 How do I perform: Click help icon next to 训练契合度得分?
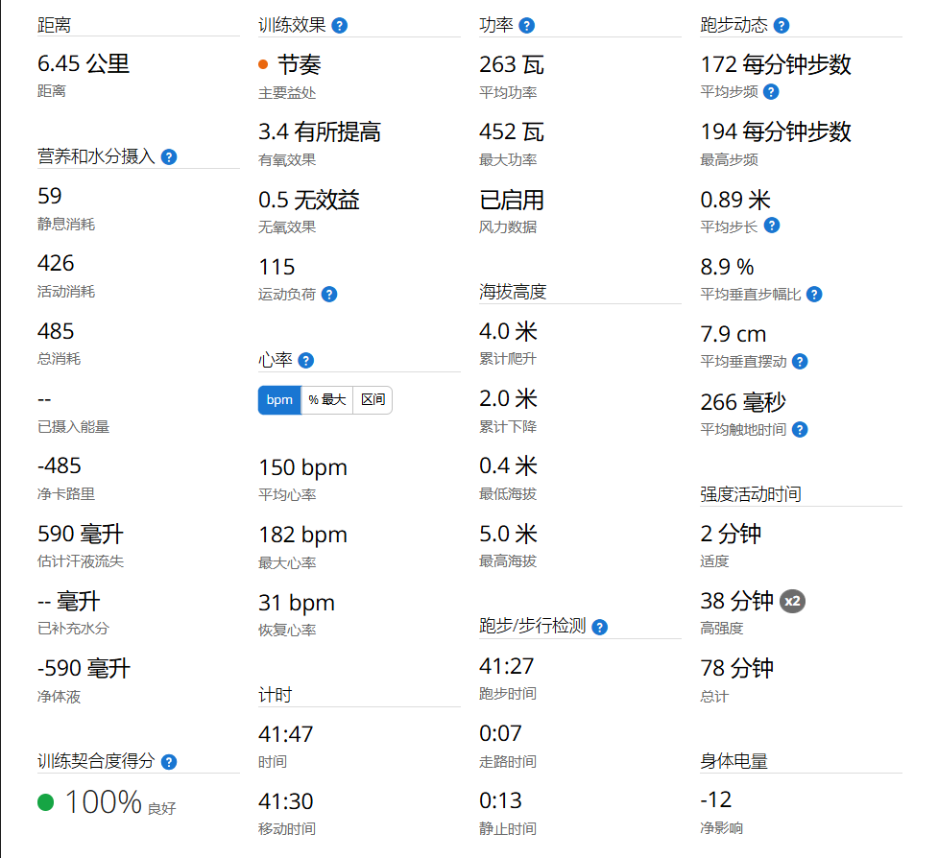pos(169,762)
